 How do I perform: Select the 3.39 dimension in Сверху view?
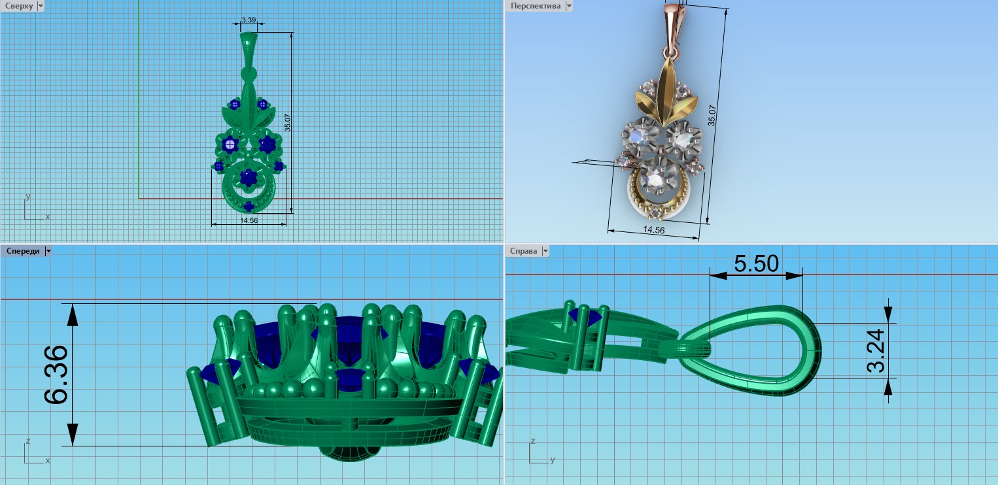point(248,20)
